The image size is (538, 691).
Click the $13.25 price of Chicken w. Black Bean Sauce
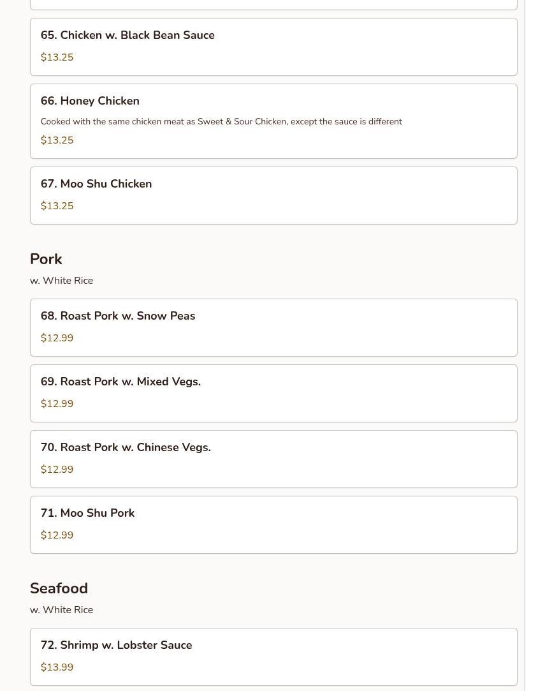[57, 57]
